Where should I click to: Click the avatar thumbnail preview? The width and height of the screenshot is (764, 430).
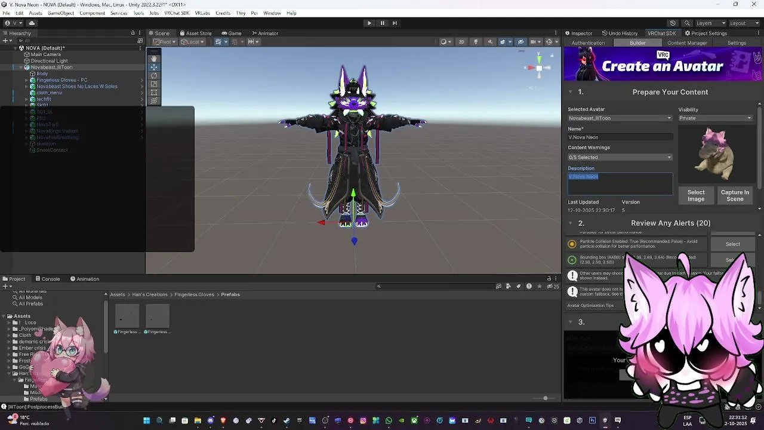click(715, 154)
